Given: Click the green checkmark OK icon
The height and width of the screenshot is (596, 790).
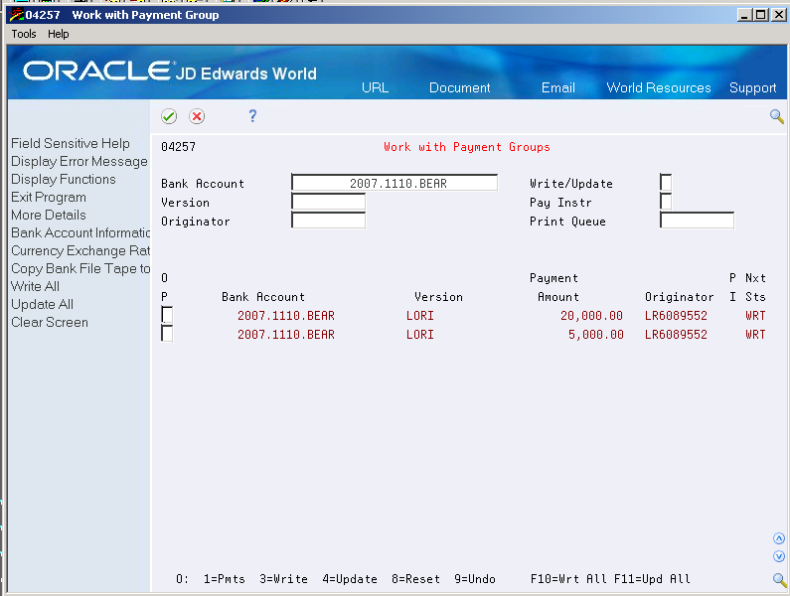Looking at the screenshot, I should pos(169,117).
